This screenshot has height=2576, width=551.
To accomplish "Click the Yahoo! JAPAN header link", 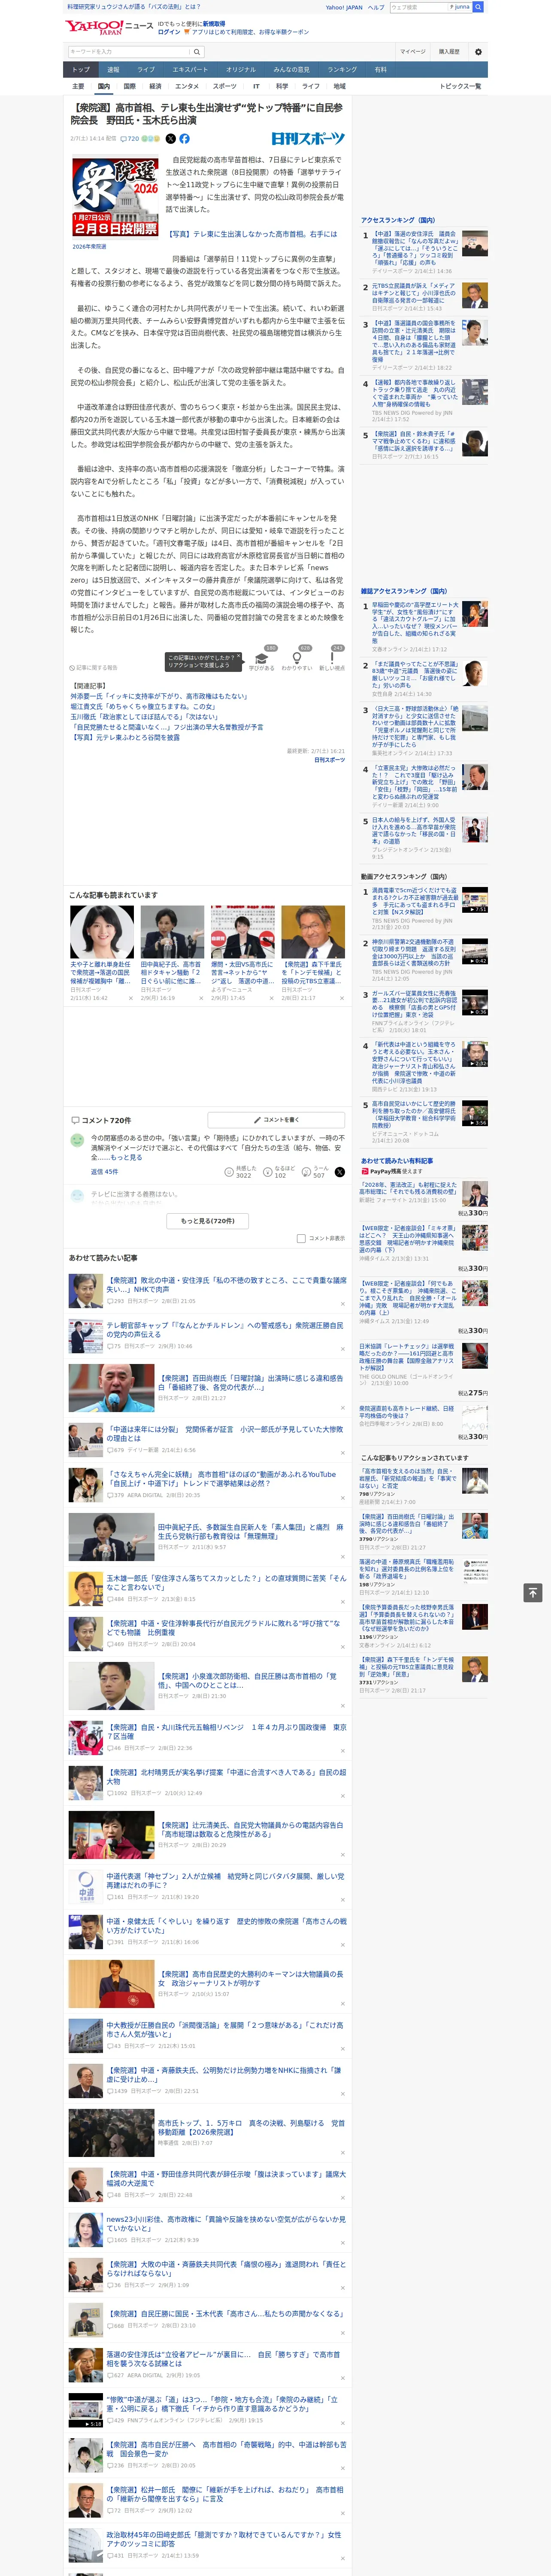I will click(x=344, y=7).
